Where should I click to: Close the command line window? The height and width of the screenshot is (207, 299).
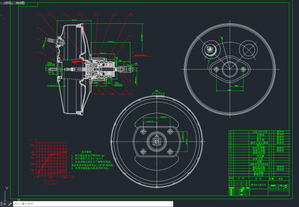point(5,204)
